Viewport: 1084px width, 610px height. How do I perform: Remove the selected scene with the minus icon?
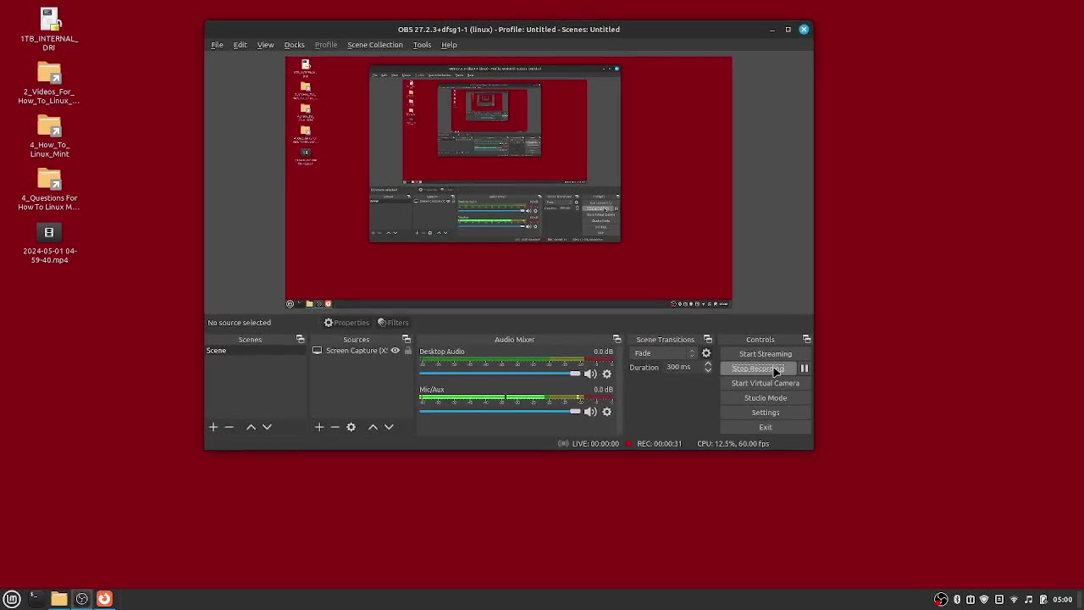click(x=229, y=427)
